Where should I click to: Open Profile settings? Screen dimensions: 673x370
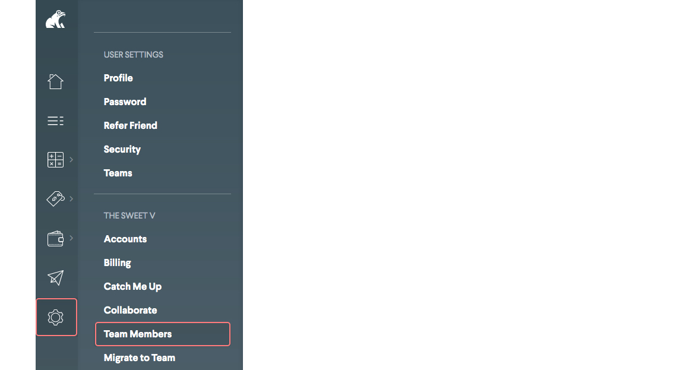[x=118, y=78]
